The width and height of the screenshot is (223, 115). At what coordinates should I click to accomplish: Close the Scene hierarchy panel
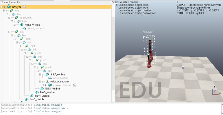click(x=113, y=2)
